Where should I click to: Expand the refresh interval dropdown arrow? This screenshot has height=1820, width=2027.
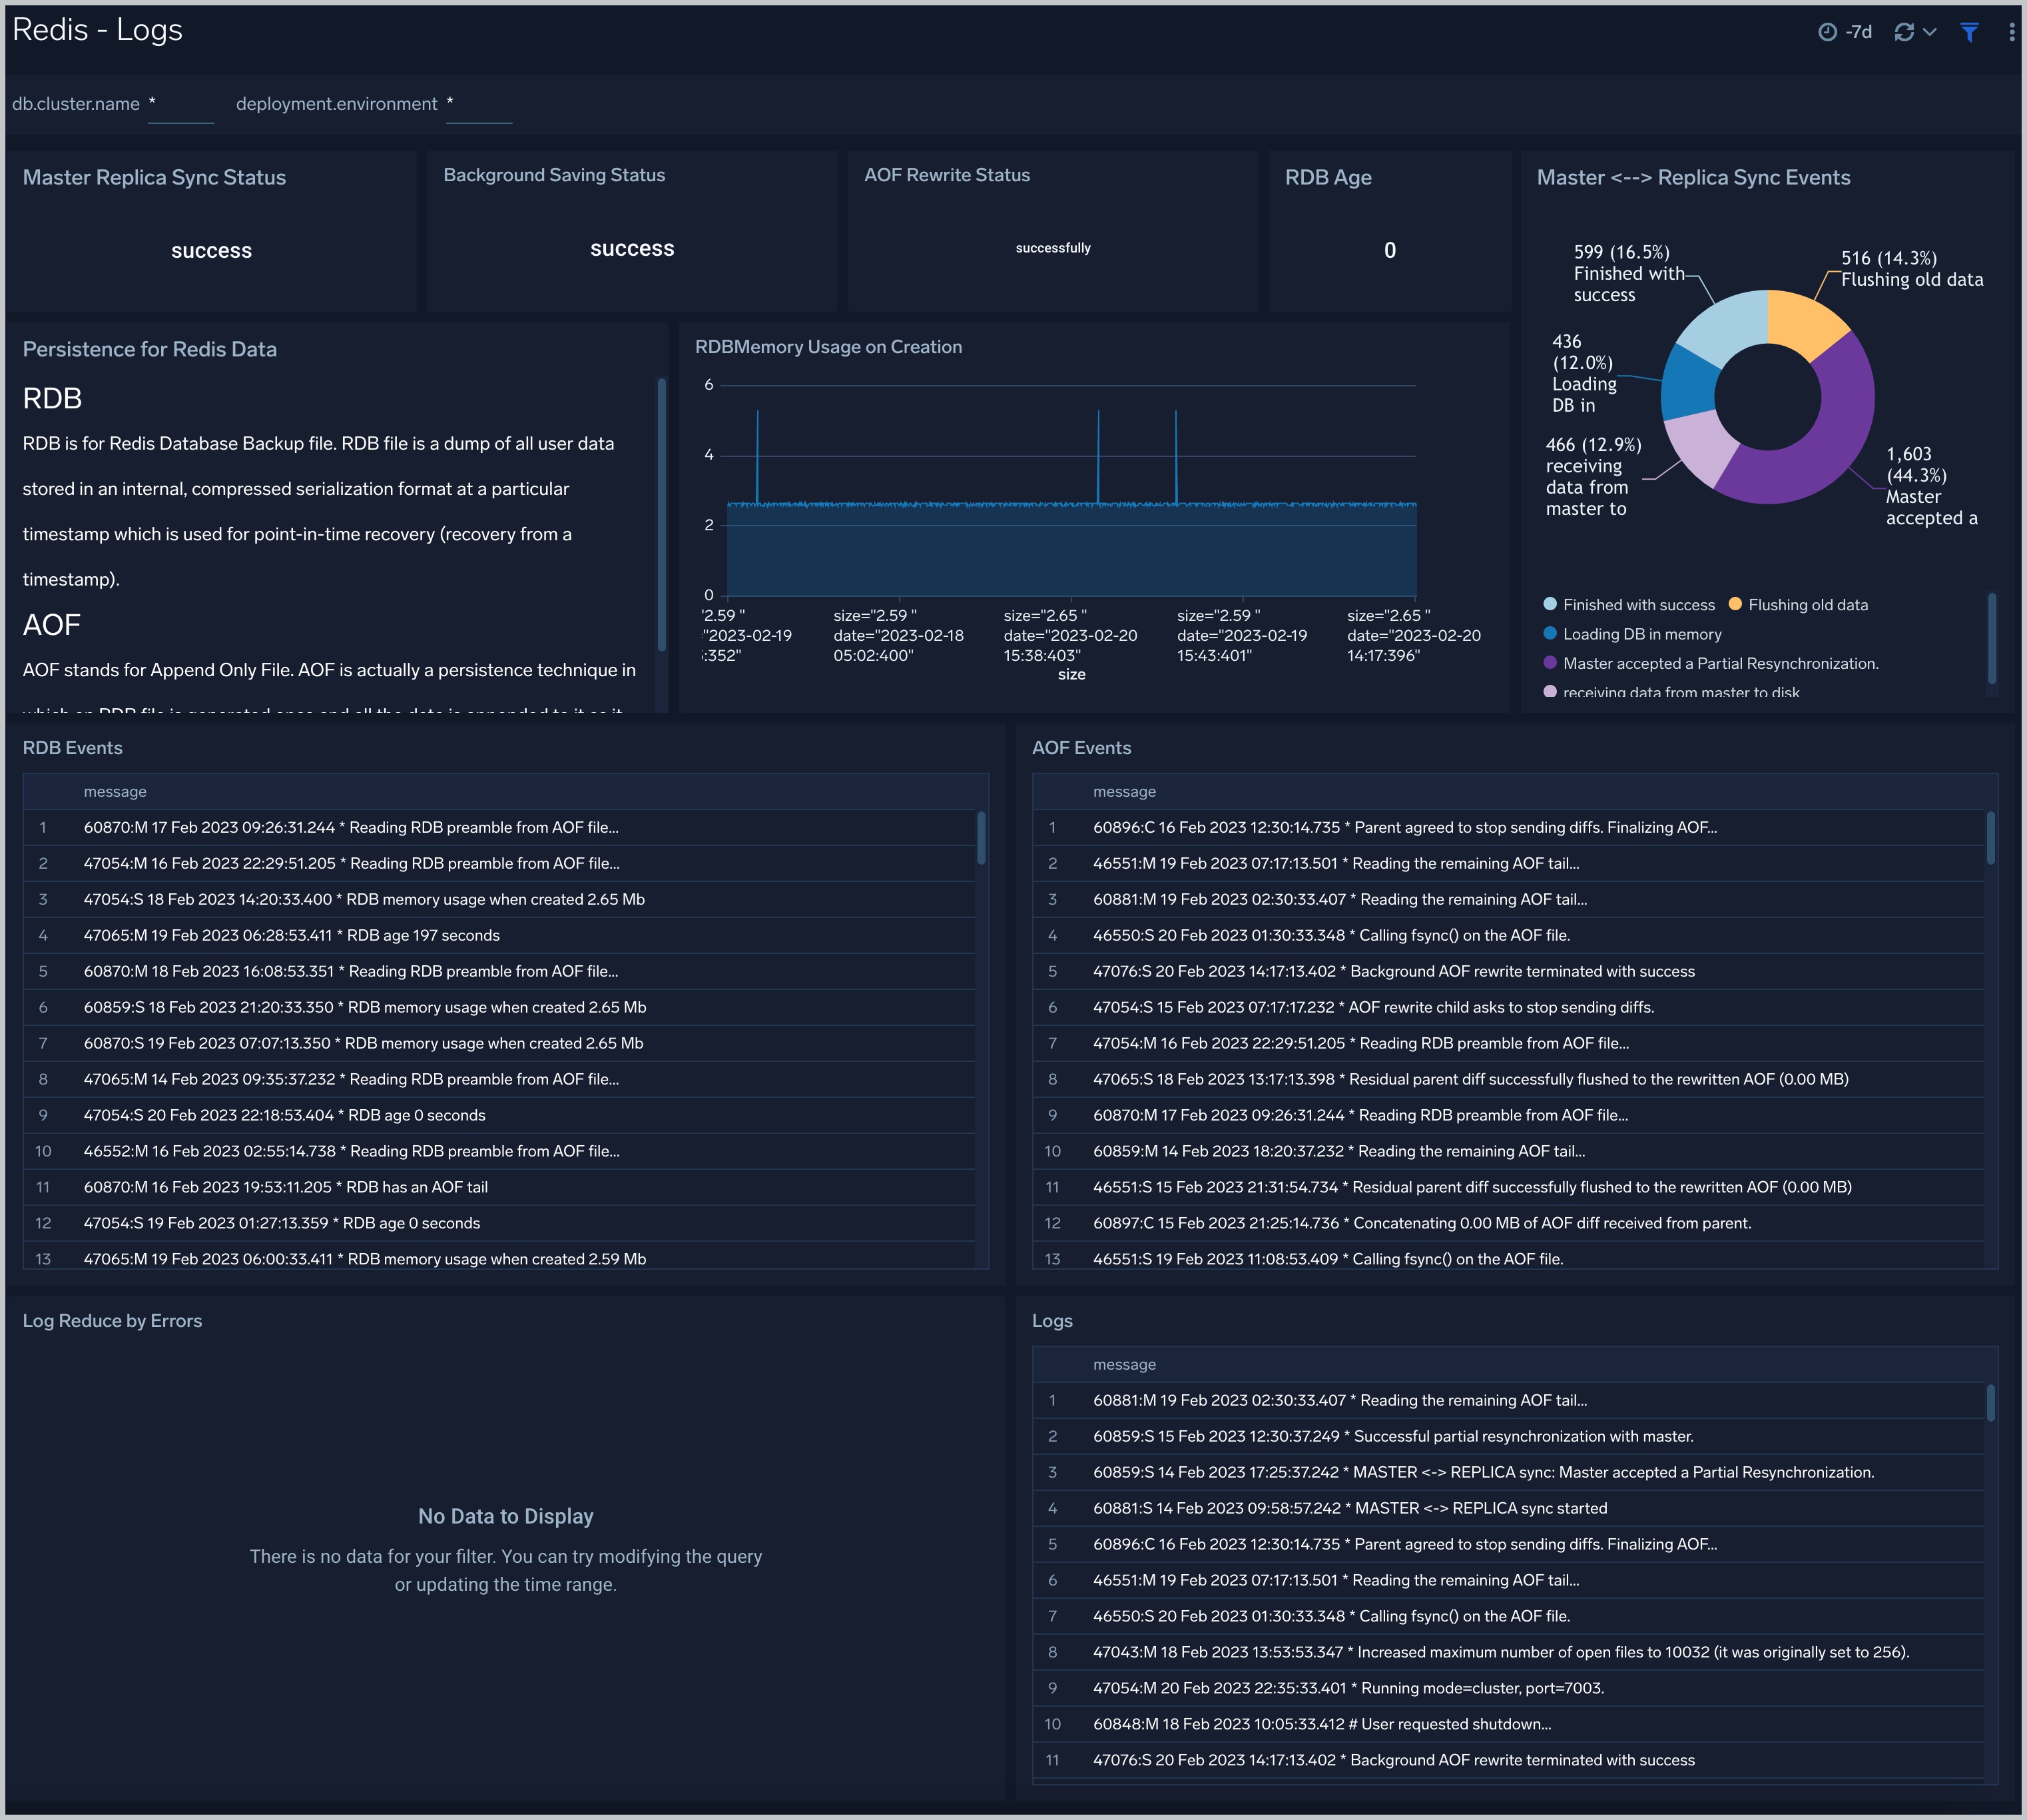[x=1930, y=32]
